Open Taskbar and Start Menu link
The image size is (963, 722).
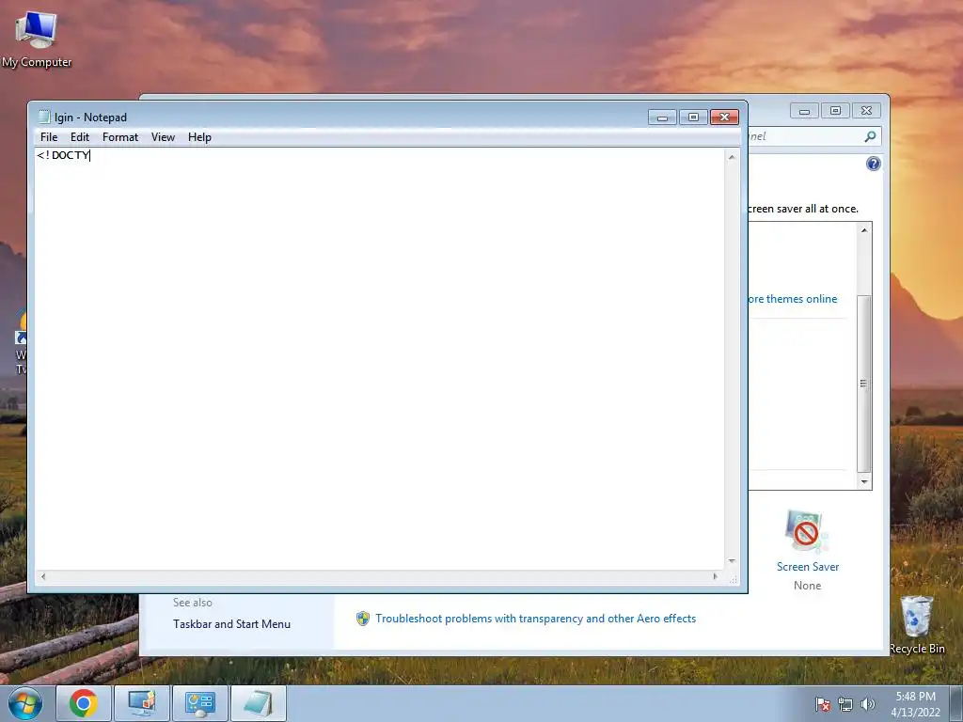pos(231,624)
